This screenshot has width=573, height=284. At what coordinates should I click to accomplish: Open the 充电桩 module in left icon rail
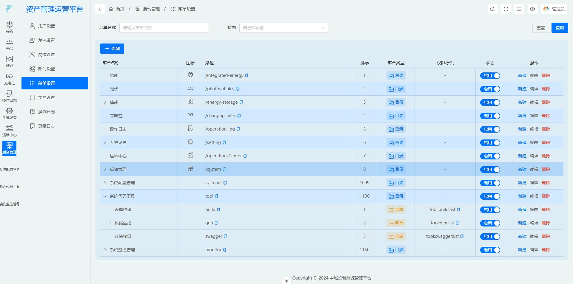click(x=10, y=79)
